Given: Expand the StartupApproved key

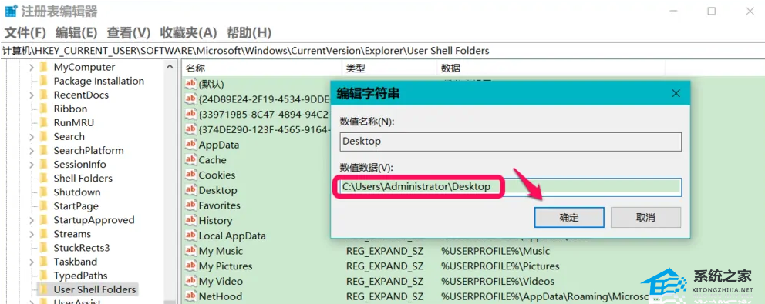Looking at the screenshot, I should pyautogui.click(x=32, y=220).
